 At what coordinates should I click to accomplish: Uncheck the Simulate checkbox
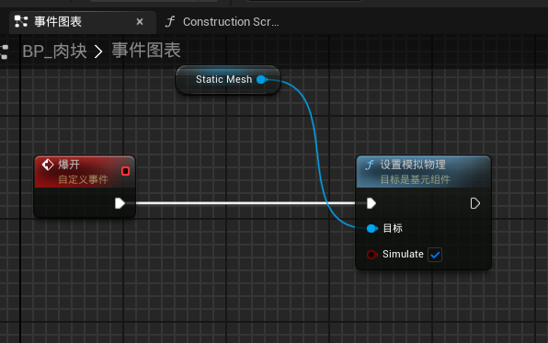435,255
